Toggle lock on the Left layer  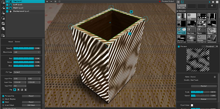pyautogui.click(x=10, y=5)
